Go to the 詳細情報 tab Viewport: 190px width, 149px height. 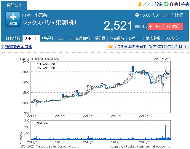[13, 38]
